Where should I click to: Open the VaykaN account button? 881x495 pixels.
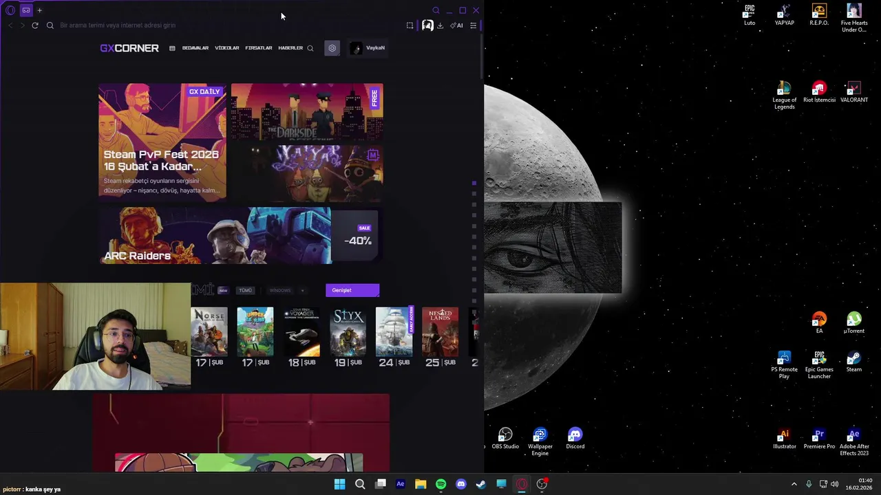pyautogui.click(x=367, y=48)
